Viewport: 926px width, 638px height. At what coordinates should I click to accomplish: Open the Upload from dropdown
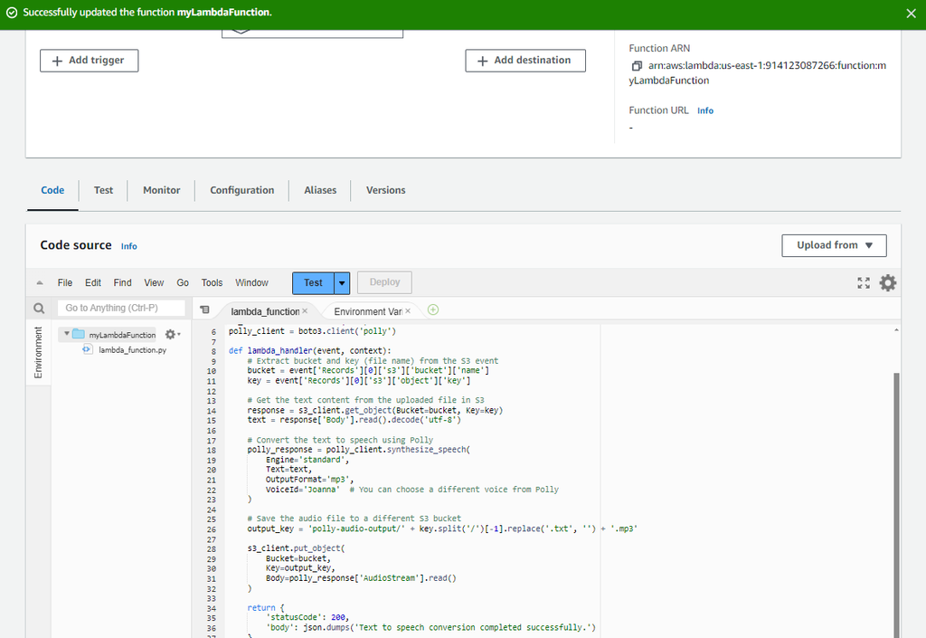click(x=834, y=245)
